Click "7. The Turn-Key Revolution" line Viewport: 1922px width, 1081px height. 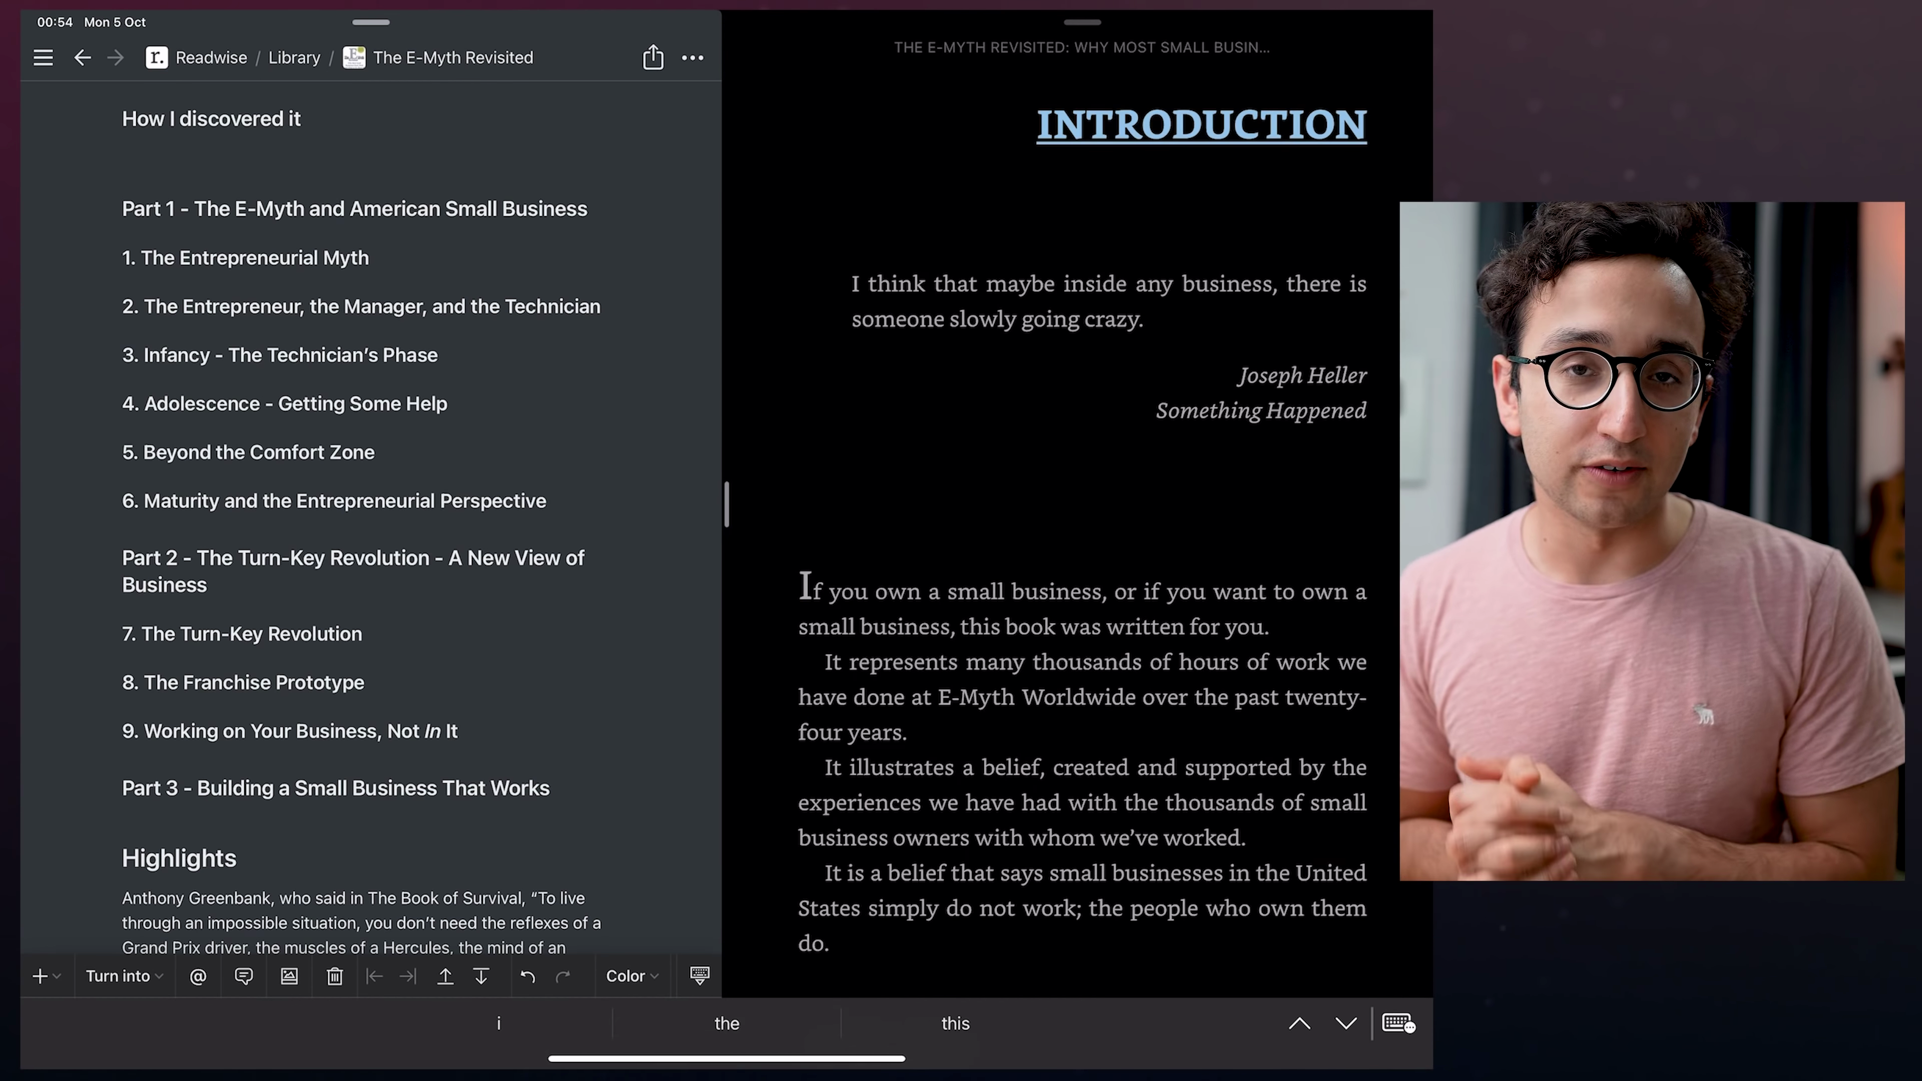tap(242, 634)
